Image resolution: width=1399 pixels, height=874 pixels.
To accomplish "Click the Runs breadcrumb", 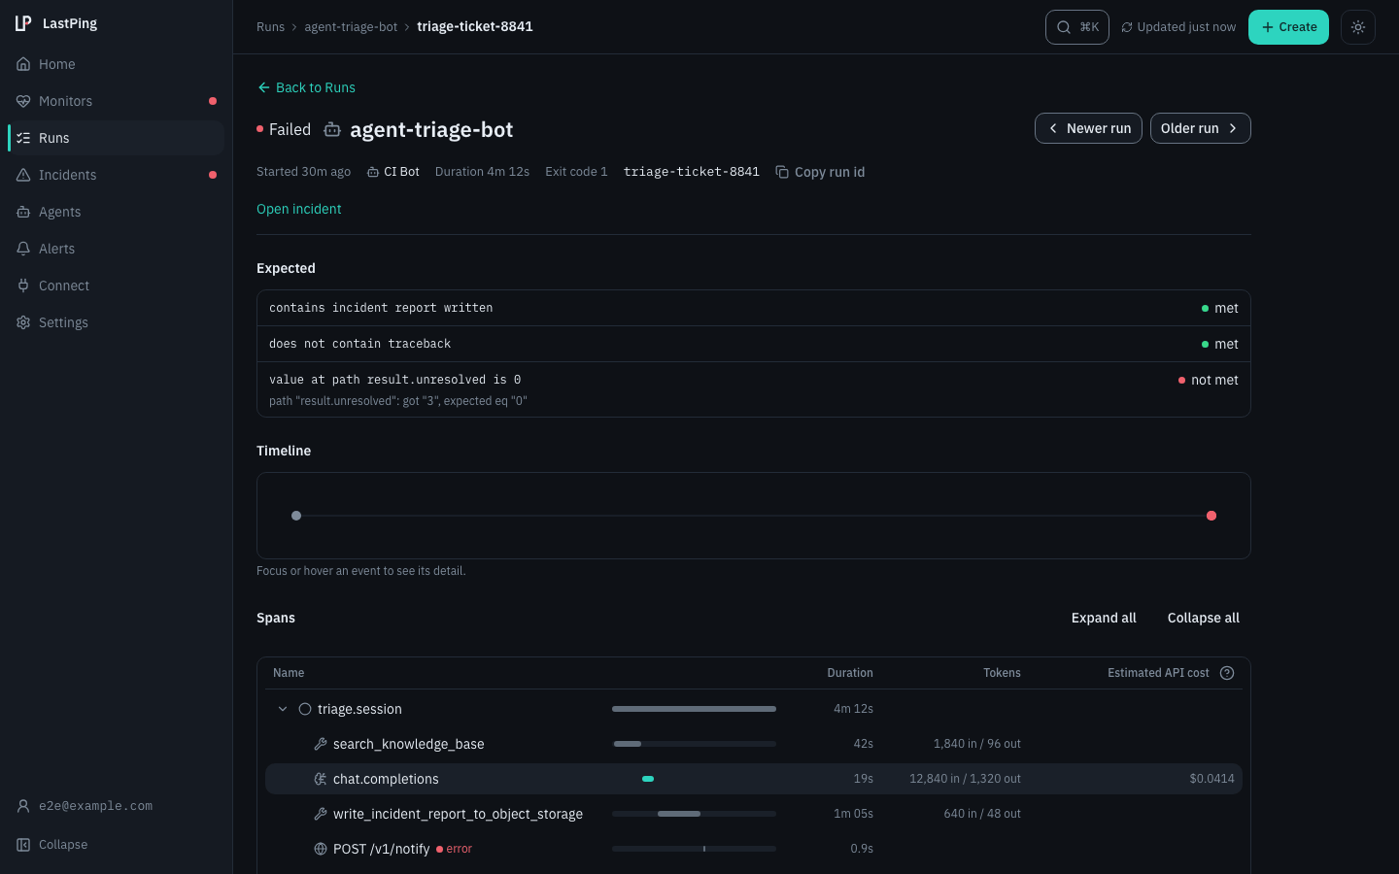I will click(x=270, y=27).
